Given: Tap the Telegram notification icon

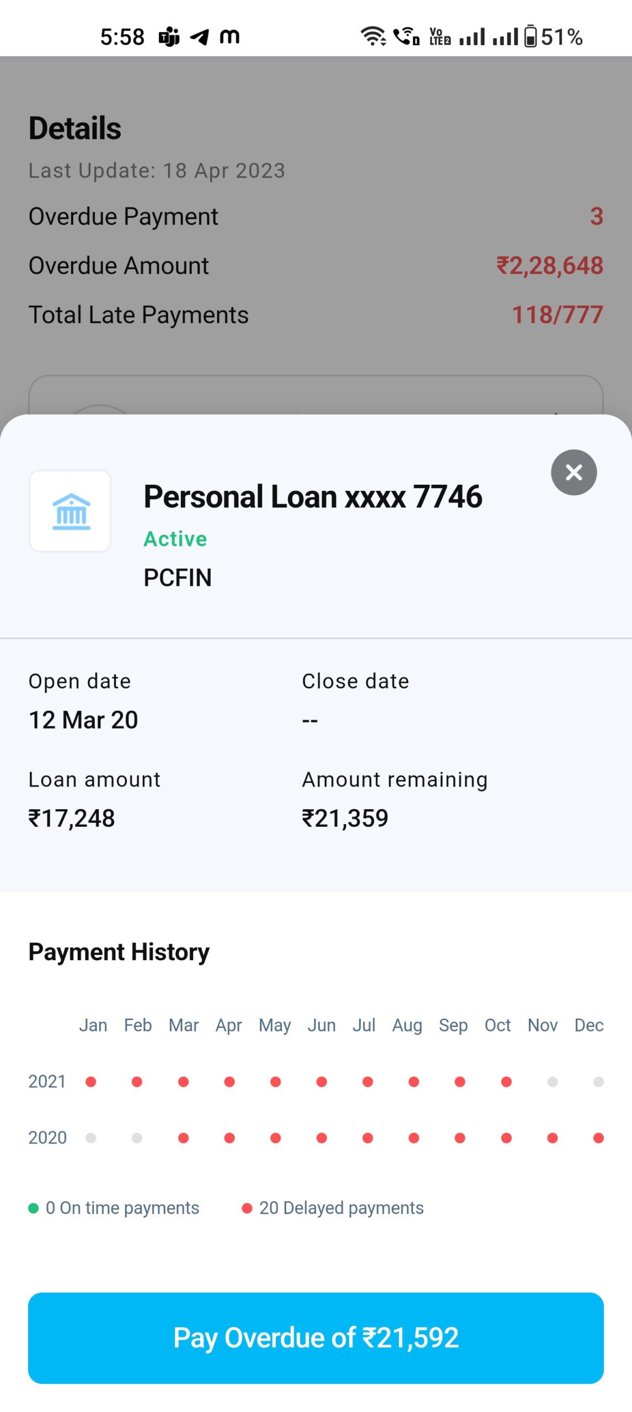Looking at the screenshot, I should tap(199, 37).
